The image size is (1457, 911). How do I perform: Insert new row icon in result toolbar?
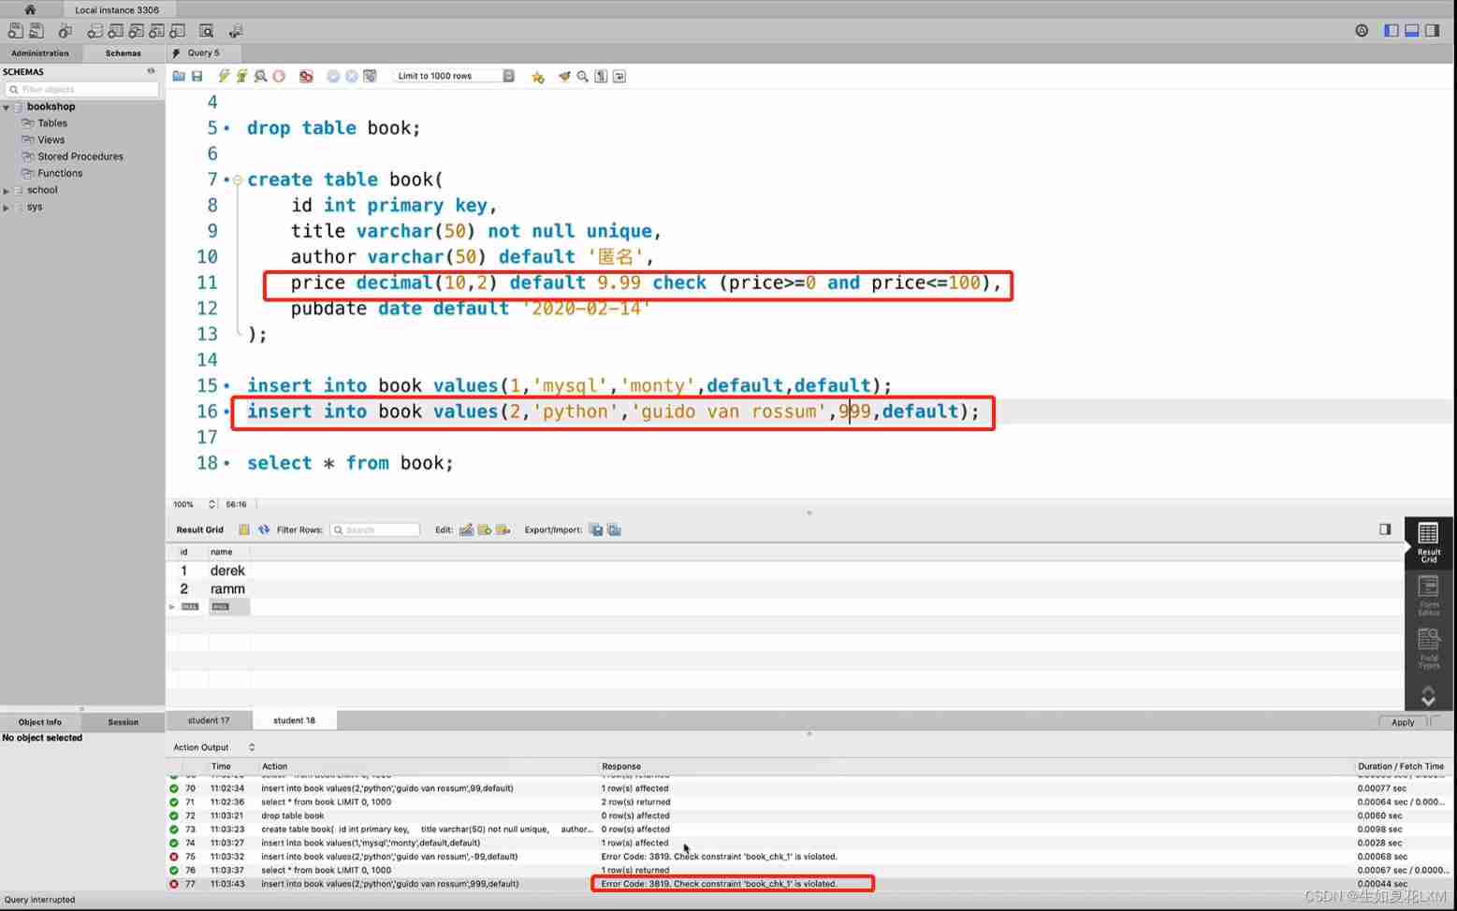(x=485, y=529)
